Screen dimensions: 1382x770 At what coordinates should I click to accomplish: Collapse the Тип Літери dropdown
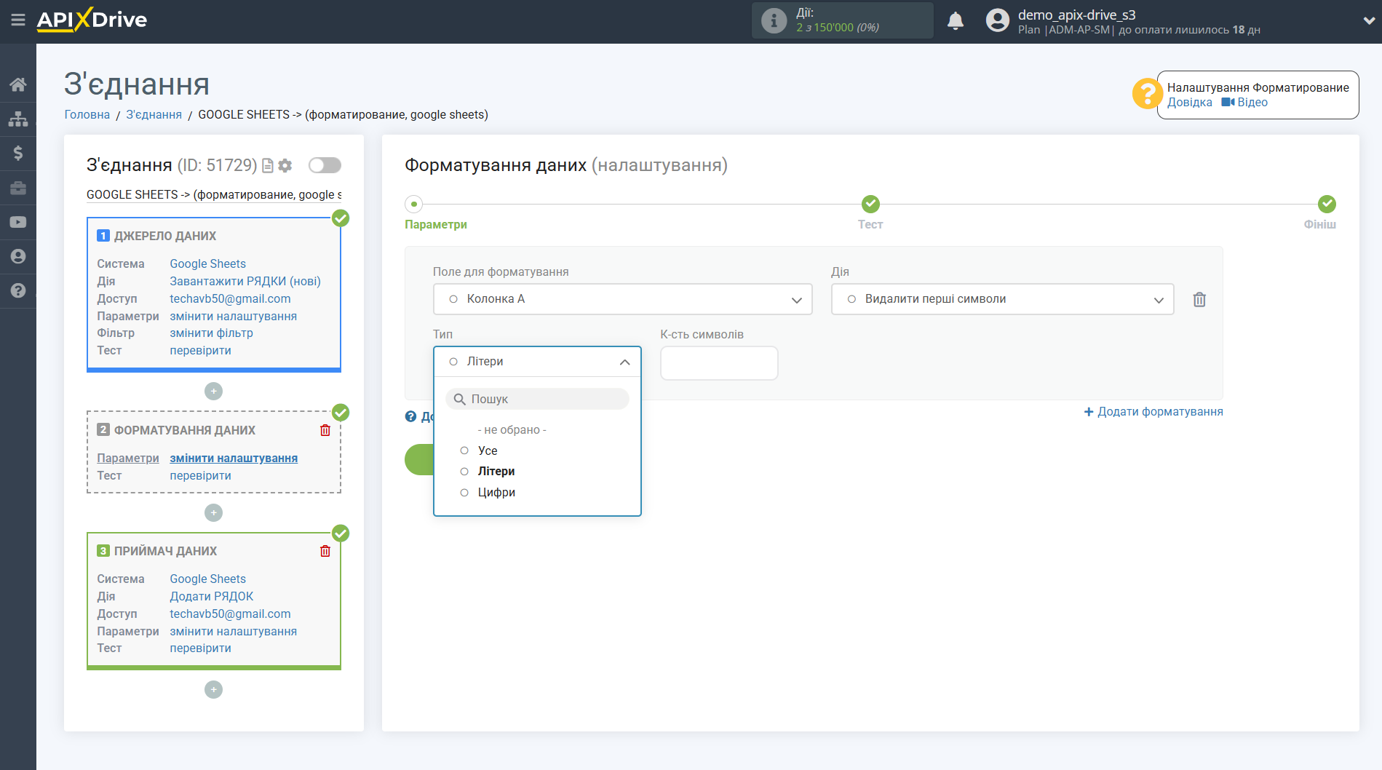click(537, 362)
